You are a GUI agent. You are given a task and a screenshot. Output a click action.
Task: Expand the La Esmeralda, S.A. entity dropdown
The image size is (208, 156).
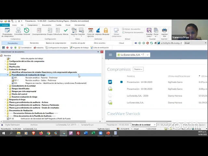point(148,55)
